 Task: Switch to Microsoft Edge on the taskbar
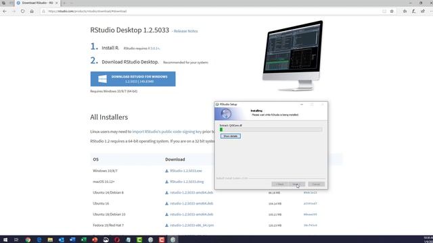[x=39, y=240]
